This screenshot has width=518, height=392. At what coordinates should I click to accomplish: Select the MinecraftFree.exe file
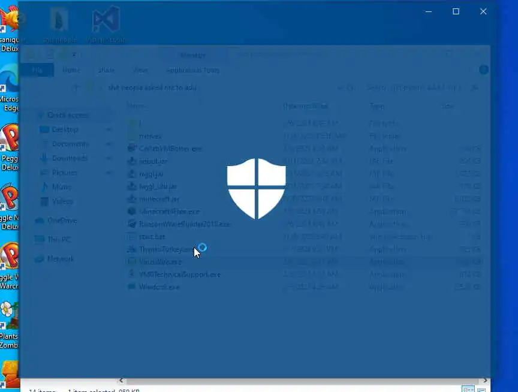169,212
